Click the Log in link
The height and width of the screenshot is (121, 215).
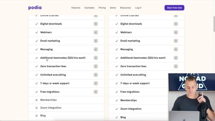pyautogui.click(x=138, y=8)
